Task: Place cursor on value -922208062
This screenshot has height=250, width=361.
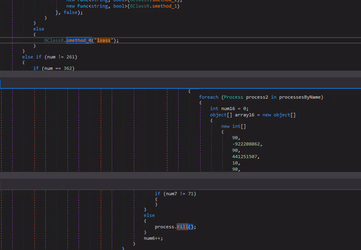Action: [x=247, y=144]
